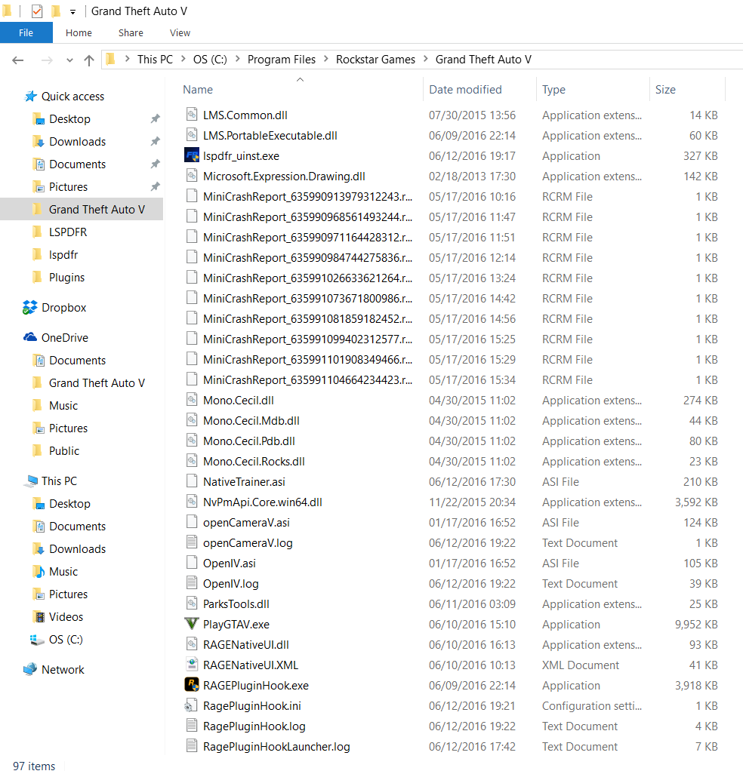The image size is (743, 777).
Task: Click the lspdfr_uinst.exe file icon
Action: pyautogui.click(x=192, y=155)
